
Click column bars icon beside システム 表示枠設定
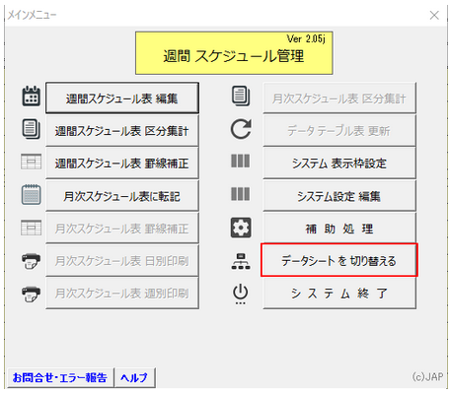tap(241, 161)
